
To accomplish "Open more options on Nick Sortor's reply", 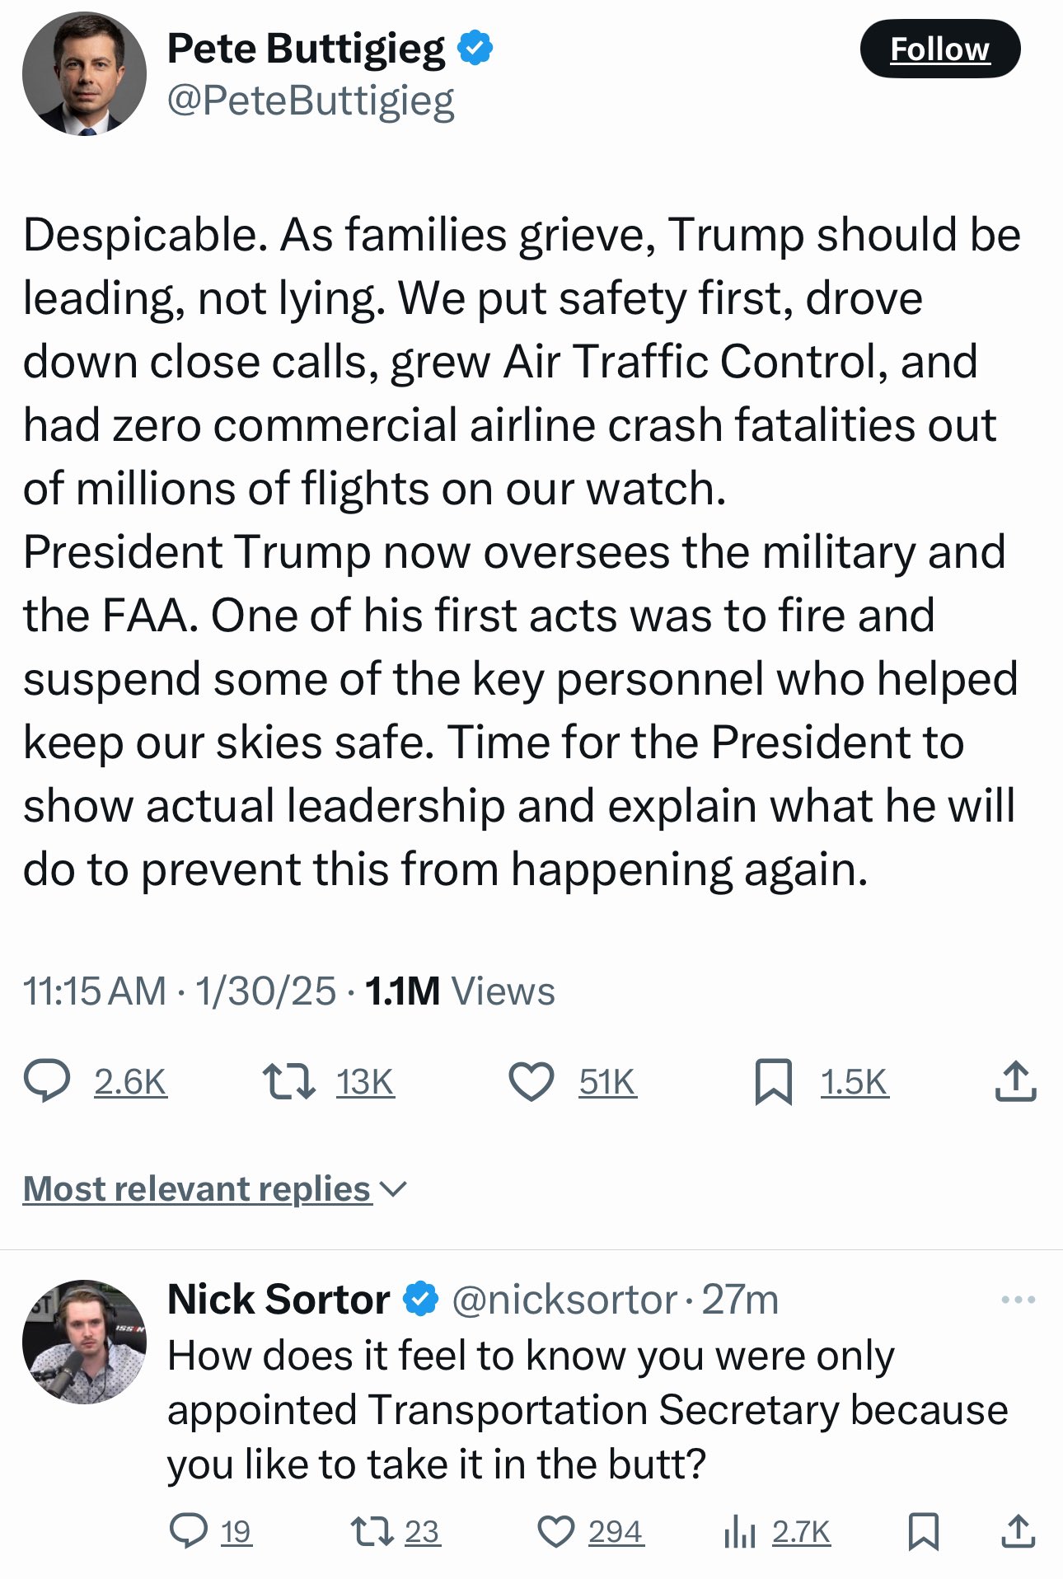I will [x=1019, y=1300].
